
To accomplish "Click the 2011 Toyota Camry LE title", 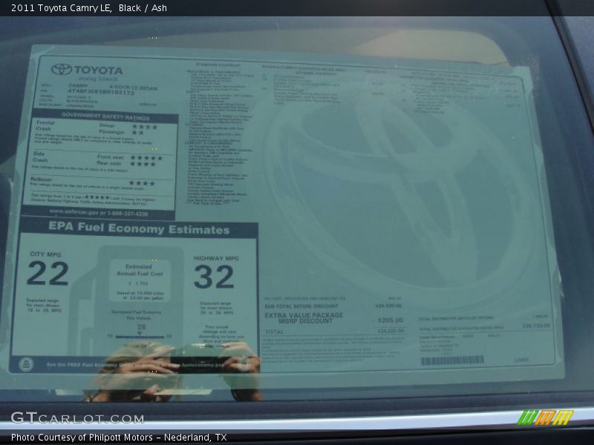I will point(62,8).
